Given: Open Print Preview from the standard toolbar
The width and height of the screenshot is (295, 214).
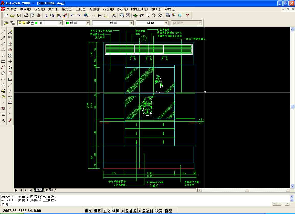Looking at the screenshot, I should click(x=32, y=16).
